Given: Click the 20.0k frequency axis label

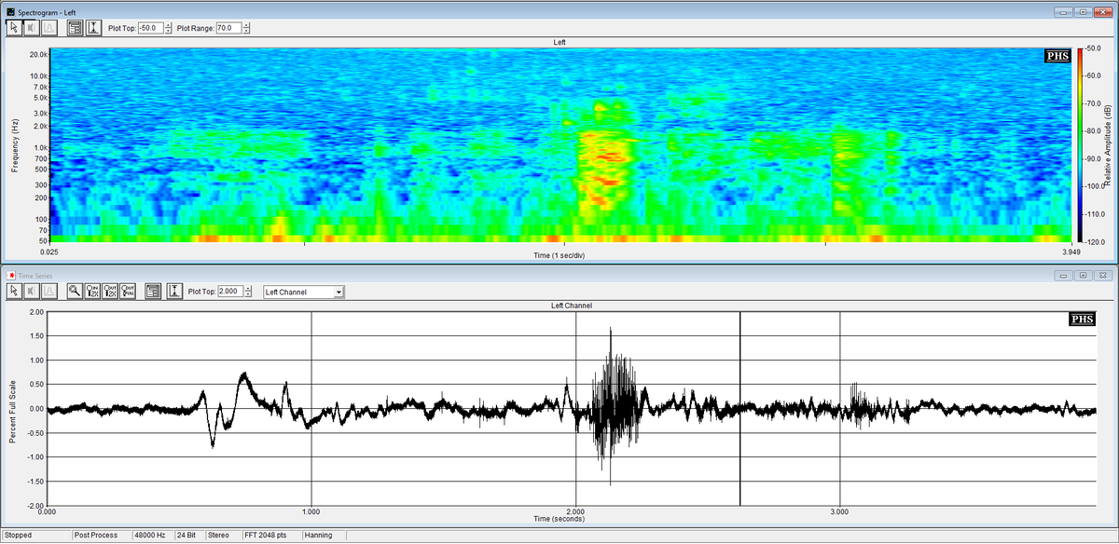Looking at the screenshot, I should (38, 55).
